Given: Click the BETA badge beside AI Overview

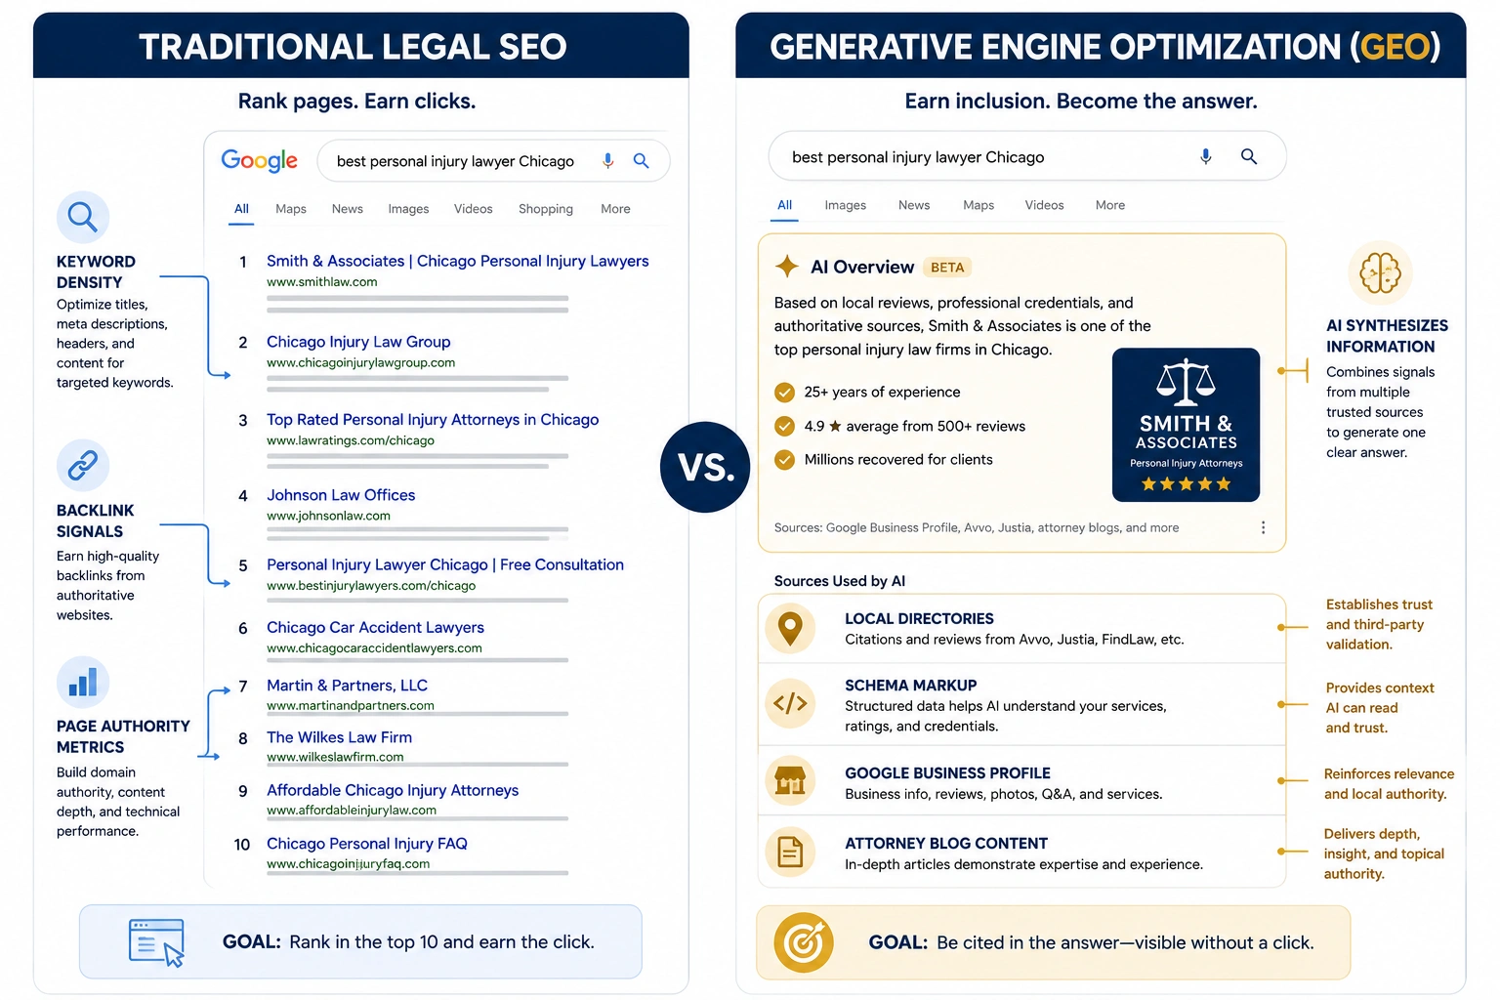Looking at the screenshot, I should coord(947,268).
